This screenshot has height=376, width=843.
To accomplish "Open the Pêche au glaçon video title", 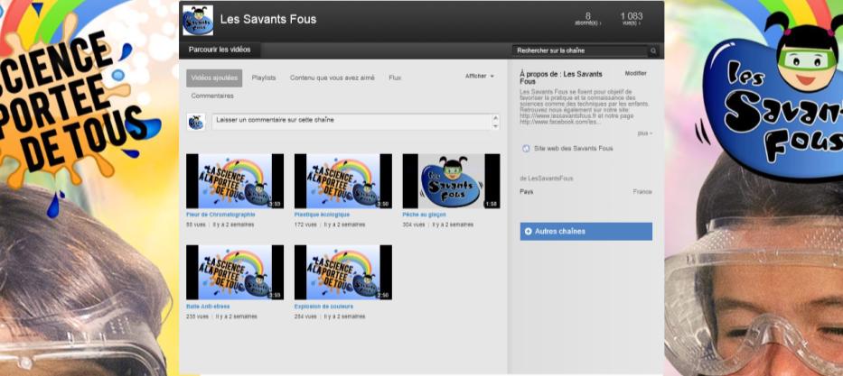I will [424, 215].
